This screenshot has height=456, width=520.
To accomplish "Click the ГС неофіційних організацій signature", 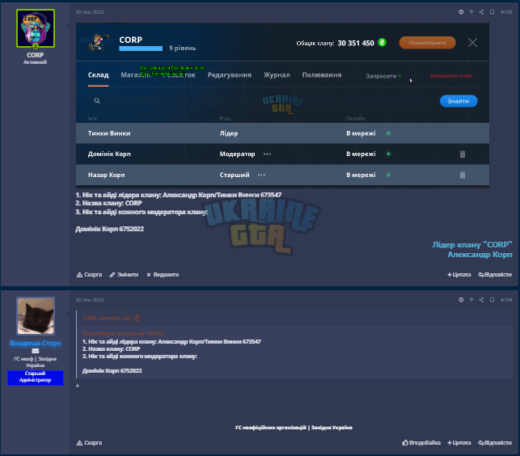I will click(x=294, y=428).
